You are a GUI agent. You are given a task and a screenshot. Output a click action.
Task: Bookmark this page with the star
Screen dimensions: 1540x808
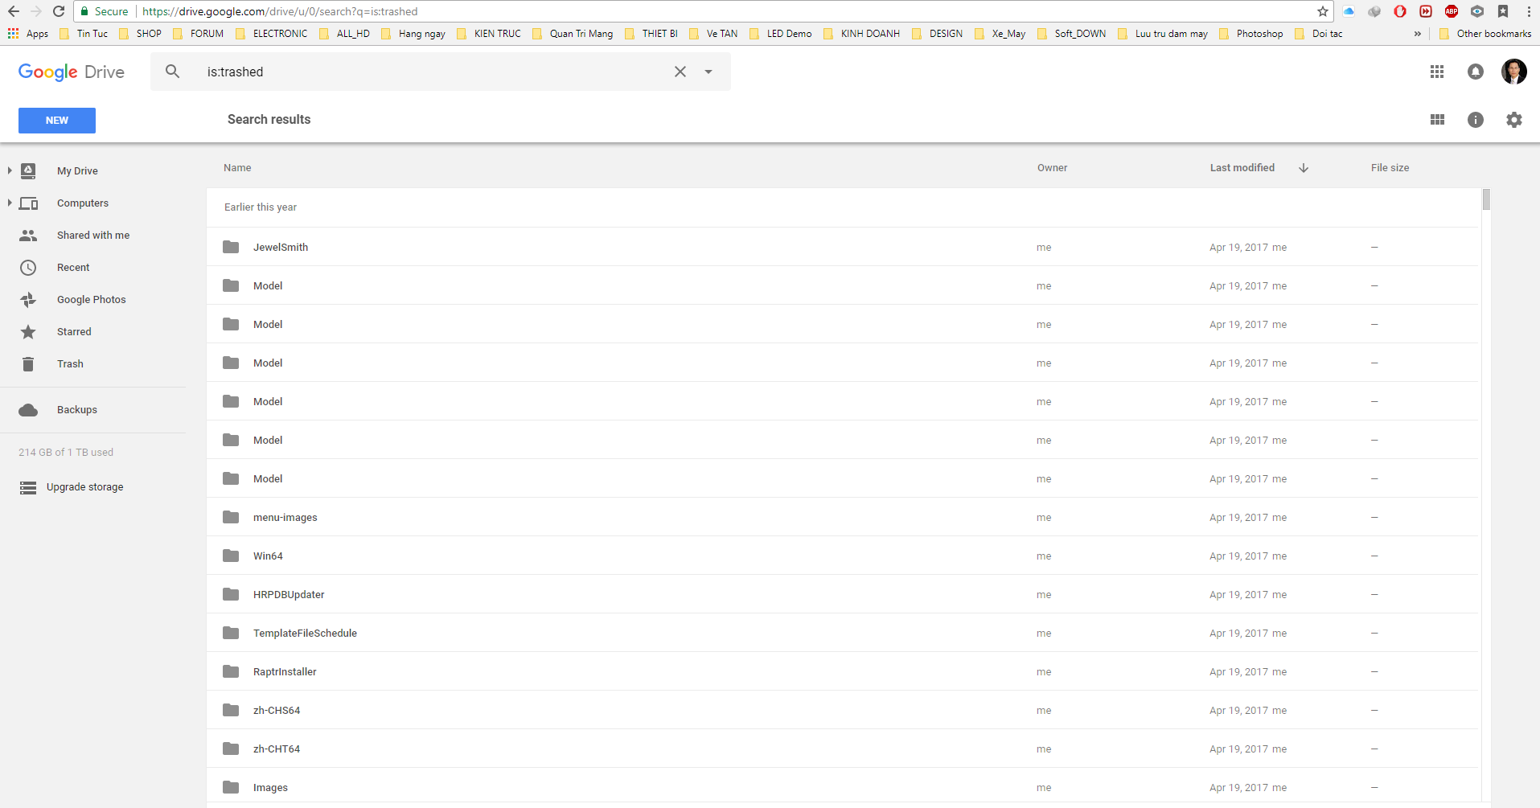(x=1323, y=11)
